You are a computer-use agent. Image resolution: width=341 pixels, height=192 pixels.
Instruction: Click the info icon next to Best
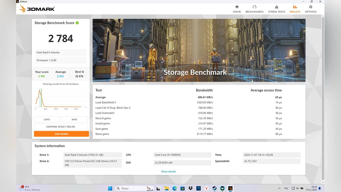(x=83, y=72)
